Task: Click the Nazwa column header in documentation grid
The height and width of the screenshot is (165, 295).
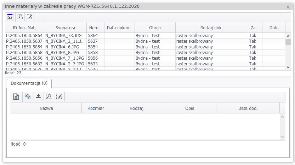Action: [46, 108]
